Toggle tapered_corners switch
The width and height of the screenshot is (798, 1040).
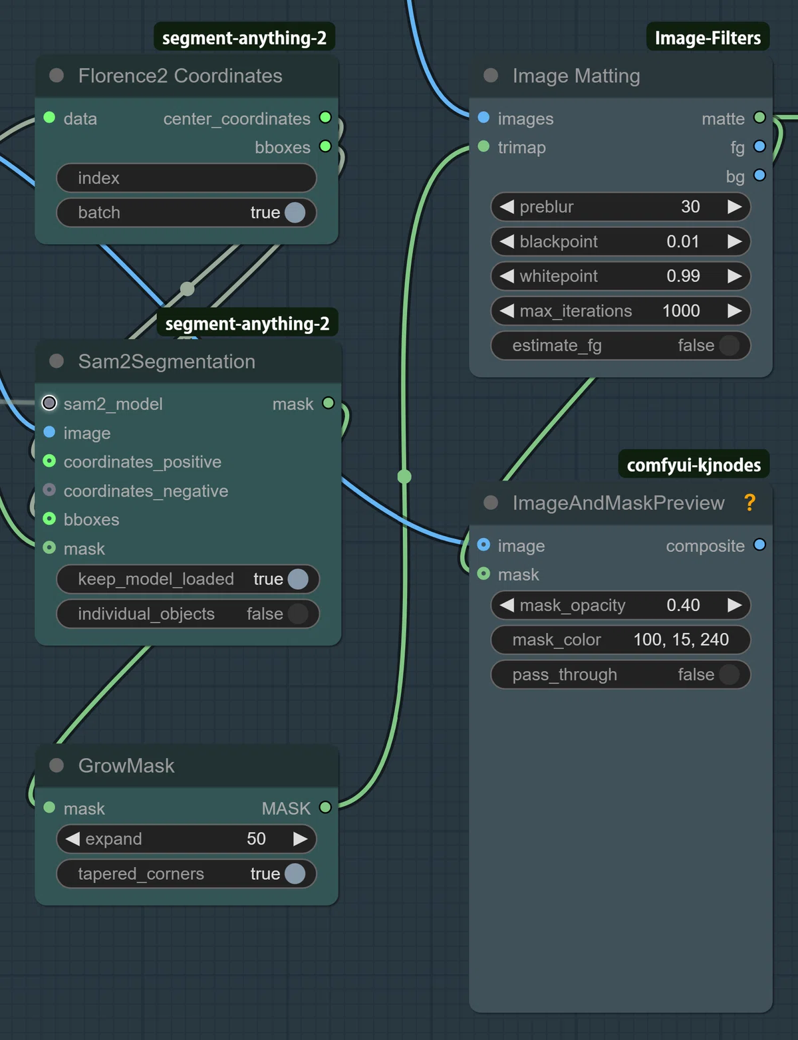click(295, 874)
